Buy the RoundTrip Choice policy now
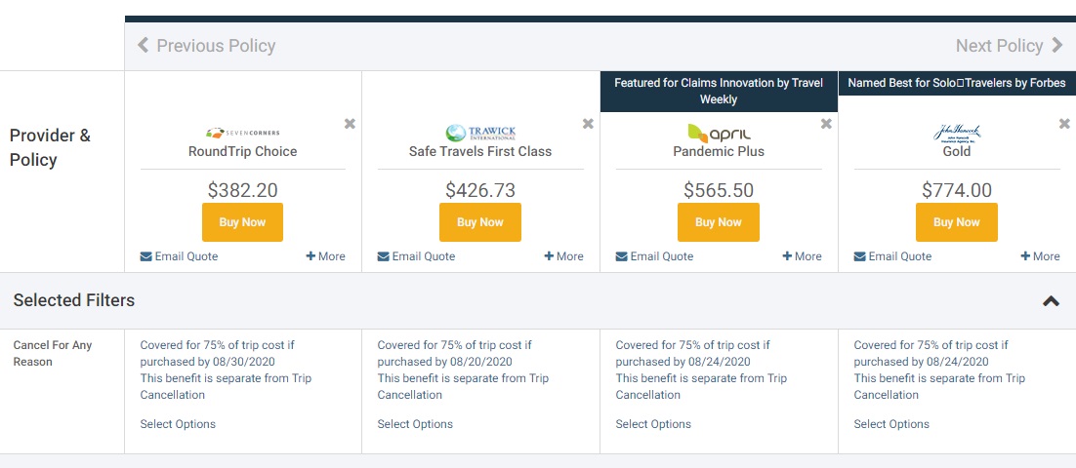The image size is (1076, 468). point(242,222)
